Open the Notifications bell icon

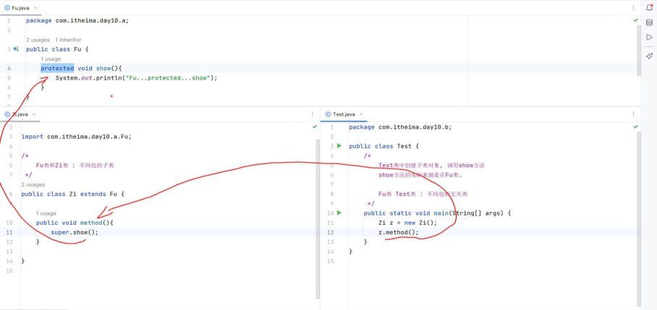point(649,7)
